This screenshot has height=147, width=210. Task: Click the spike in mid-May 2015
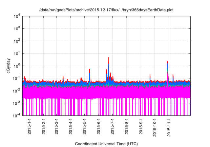point(90,70)
